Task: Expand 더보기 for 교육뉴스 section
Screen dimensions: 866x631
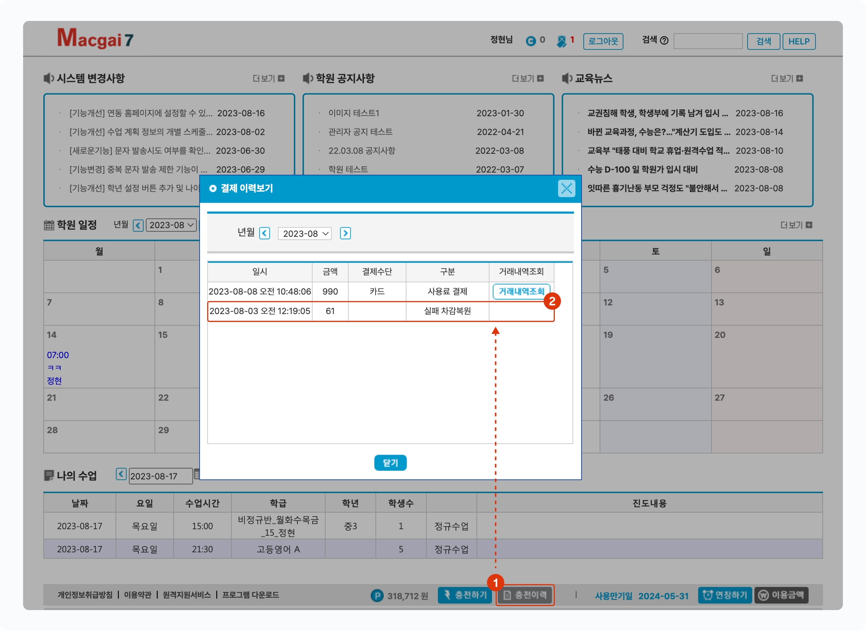Action: tap(787, 79)
